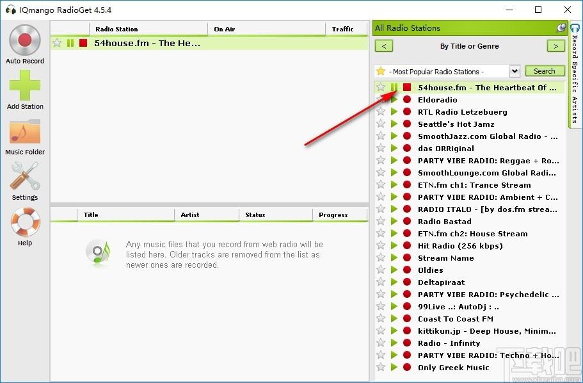Record Stream Name station
This screenshot has height=383, width=583.
(407, 257)
